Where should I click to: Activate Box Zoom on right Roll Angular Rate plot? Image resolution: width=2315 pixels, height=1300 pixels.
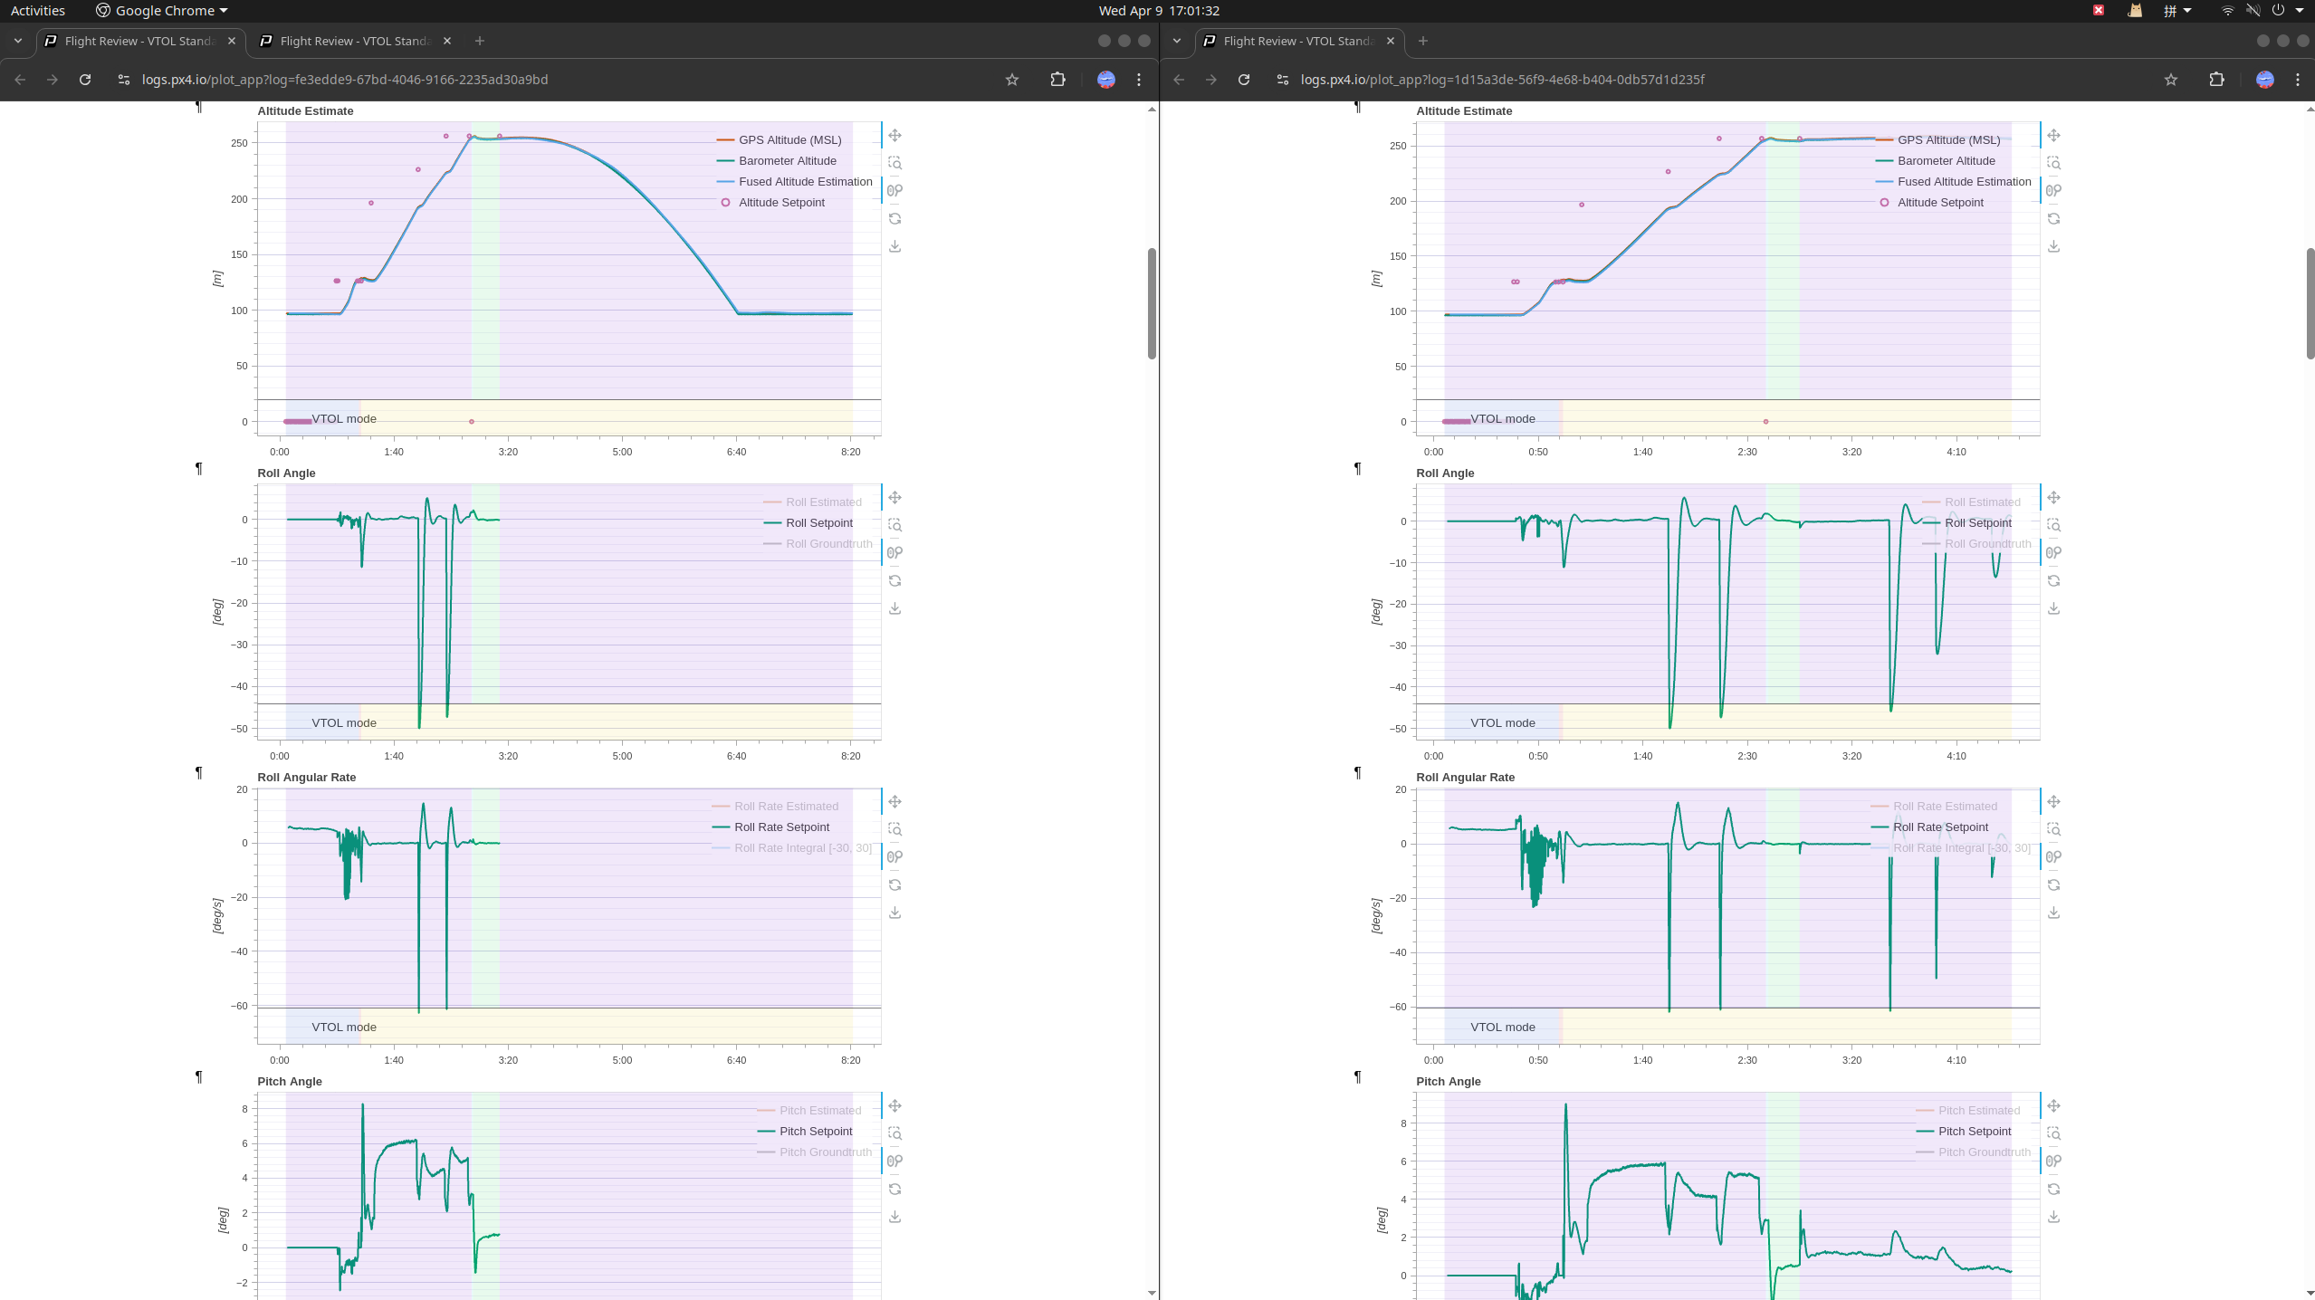click(2053, 829)
